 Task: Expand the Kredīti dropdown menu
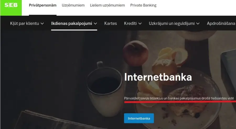pyautogui.click(x=133, y=24)
